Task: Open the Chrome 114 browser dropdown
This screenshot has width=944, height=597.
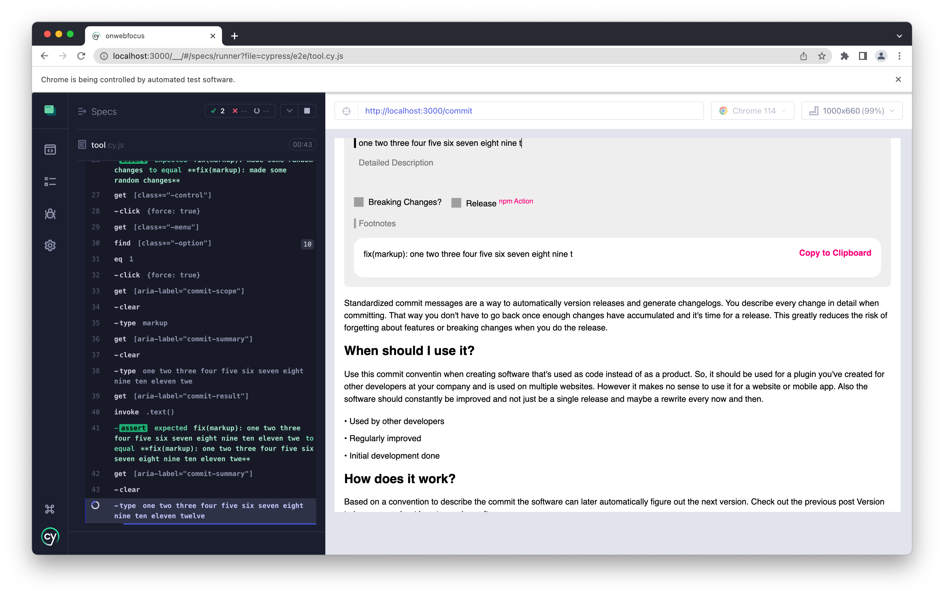Action: click(x=751, y=110)
